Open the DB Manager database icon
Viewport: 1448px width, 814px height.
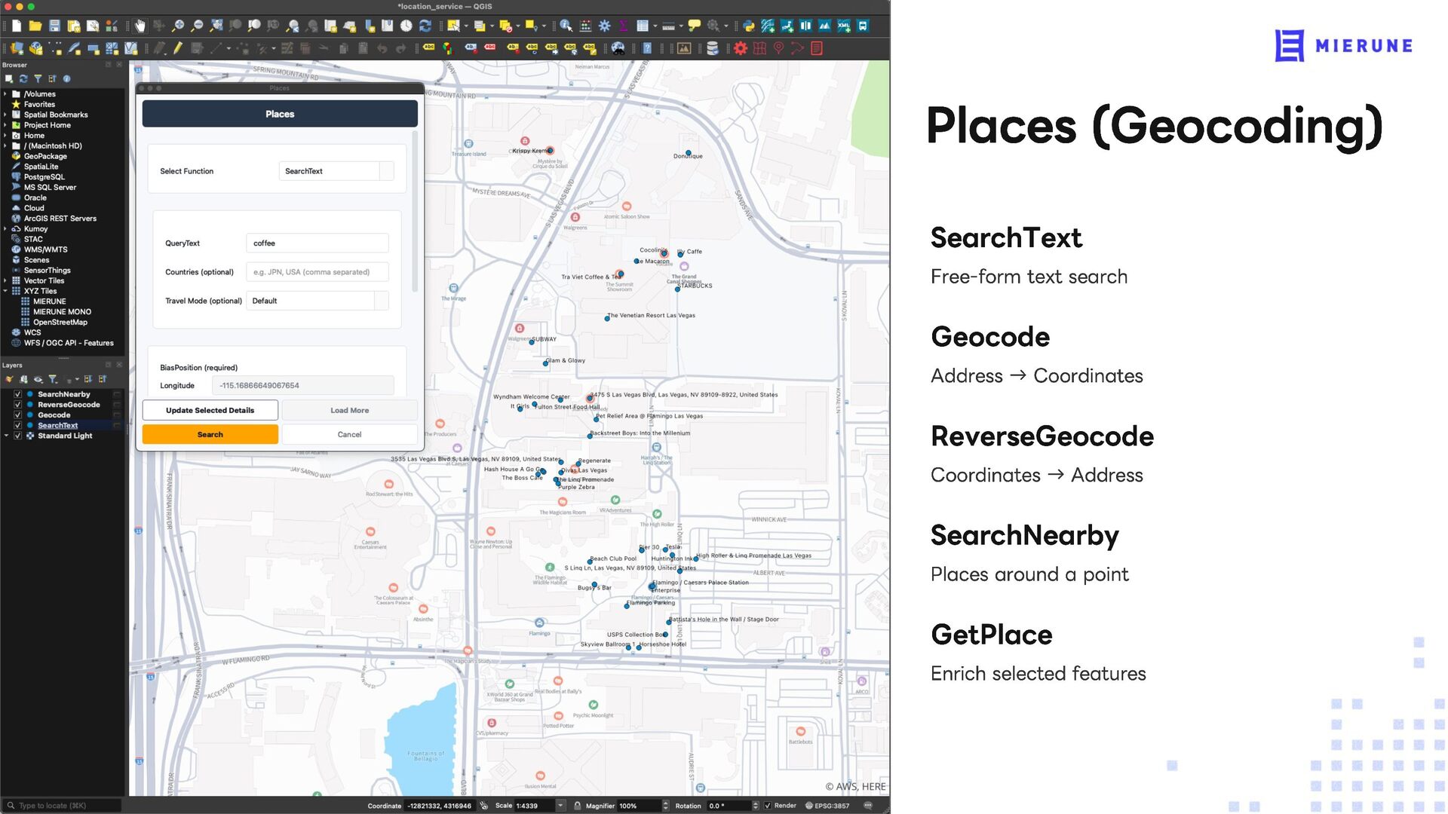712,48
